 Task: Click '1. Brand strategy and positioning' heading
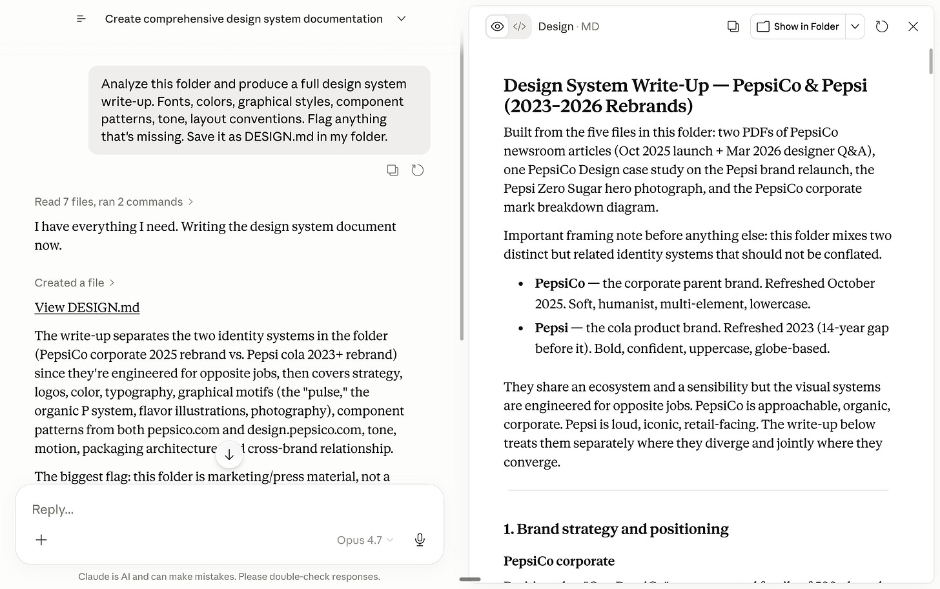click(616, 529)
